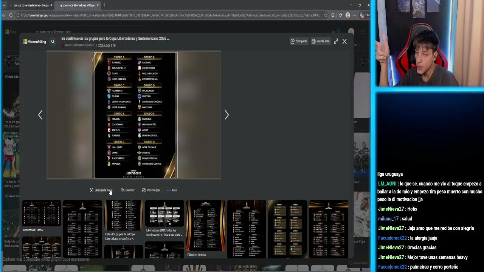Click the main Copa Libertadores groups image
This screenshot has height=272, width=484.
pyautogui.click(x=135, y=115)
